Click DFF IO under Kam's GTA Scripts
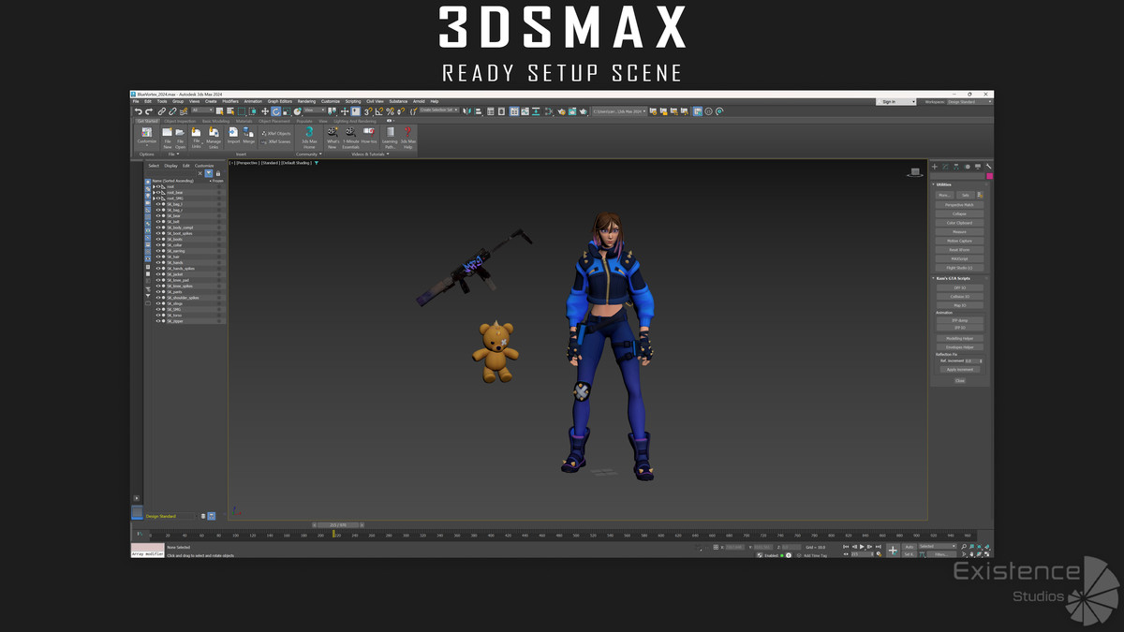This screenshot has width=1124, height=632. click(960, 290)
